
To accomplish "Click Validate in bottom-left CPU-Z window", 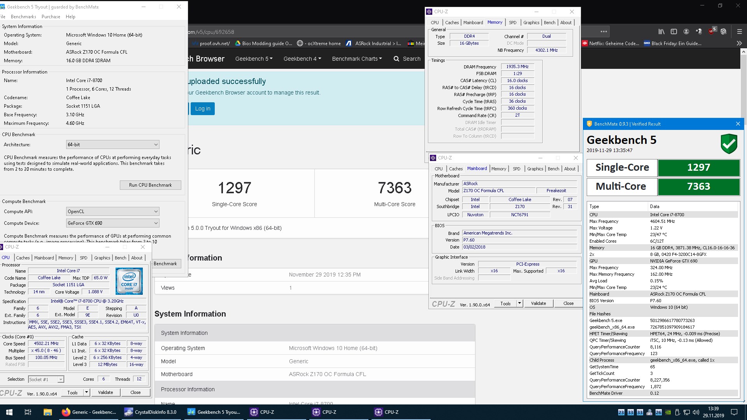I will (x=105, y=392).
